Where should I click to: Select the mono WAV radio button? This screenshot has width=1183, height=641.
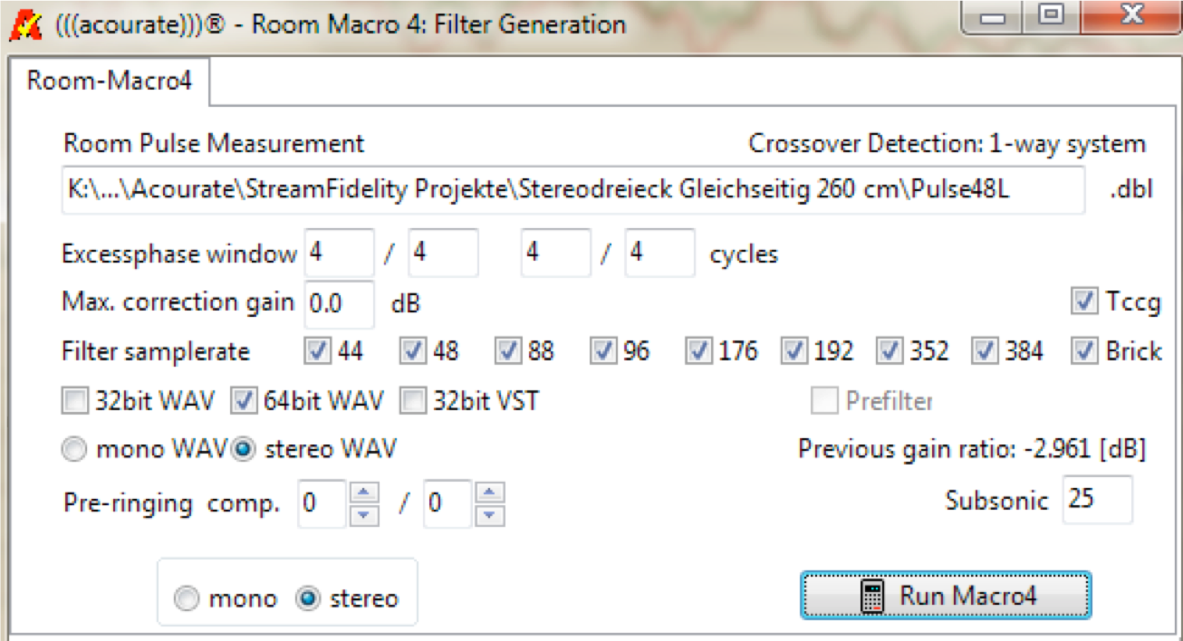[76, 449]
